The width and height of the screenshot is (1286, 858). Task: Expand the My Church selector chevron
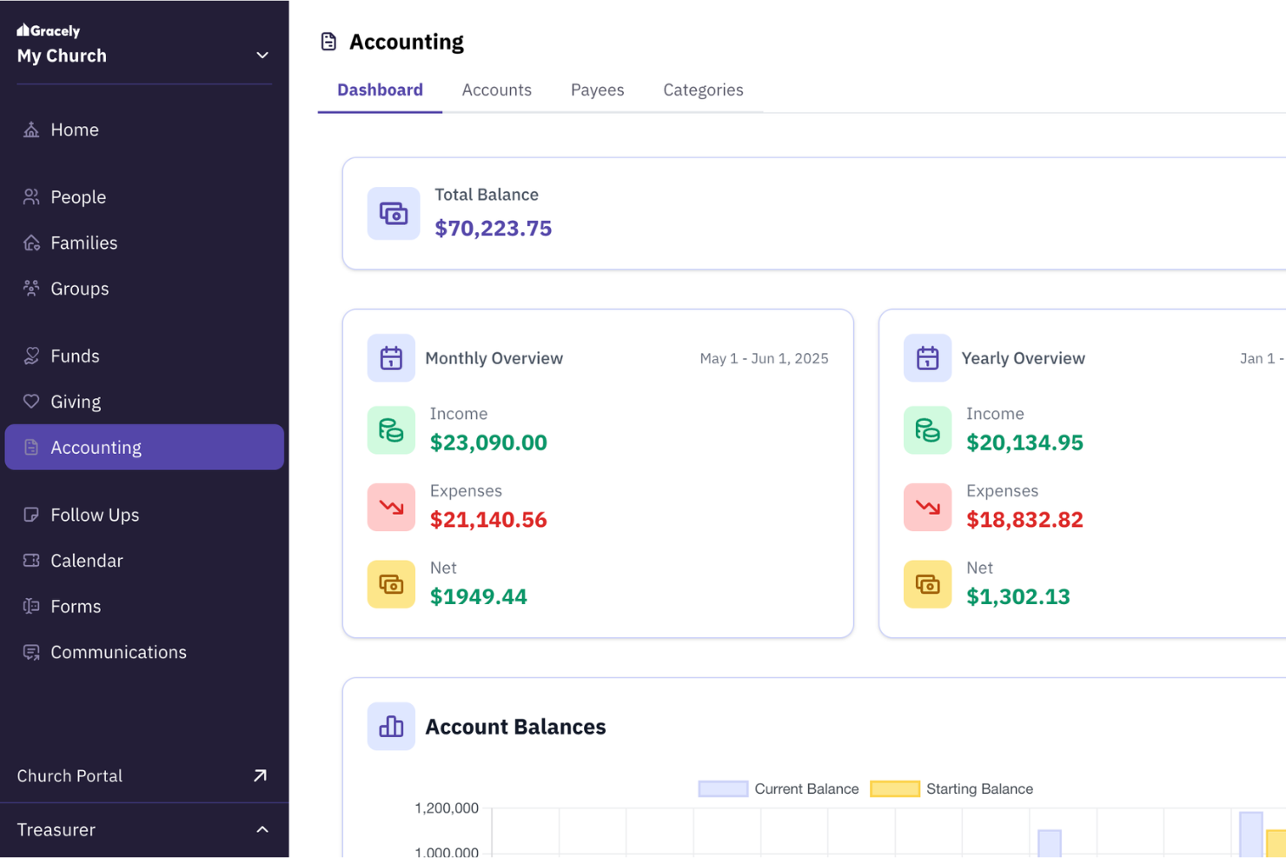coord(262,56)
